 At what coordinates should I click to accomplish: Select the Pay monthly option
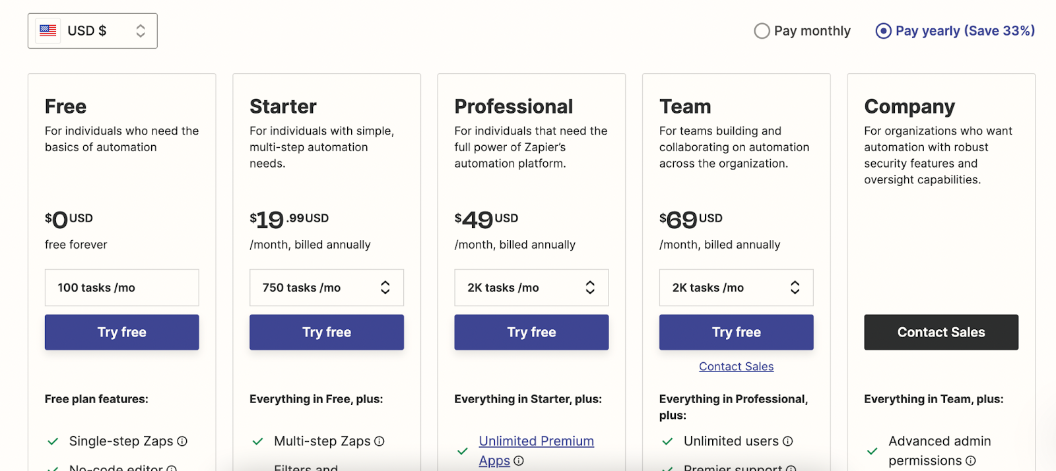762,31
